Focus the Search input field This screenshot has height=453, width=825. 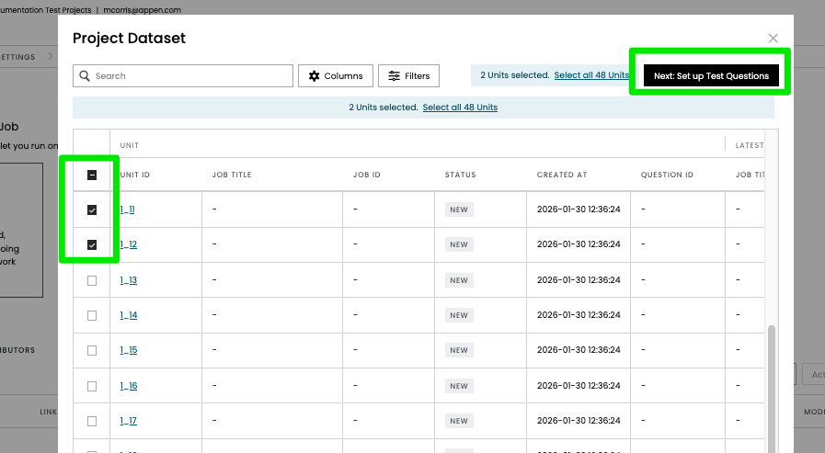pos(189,76)
